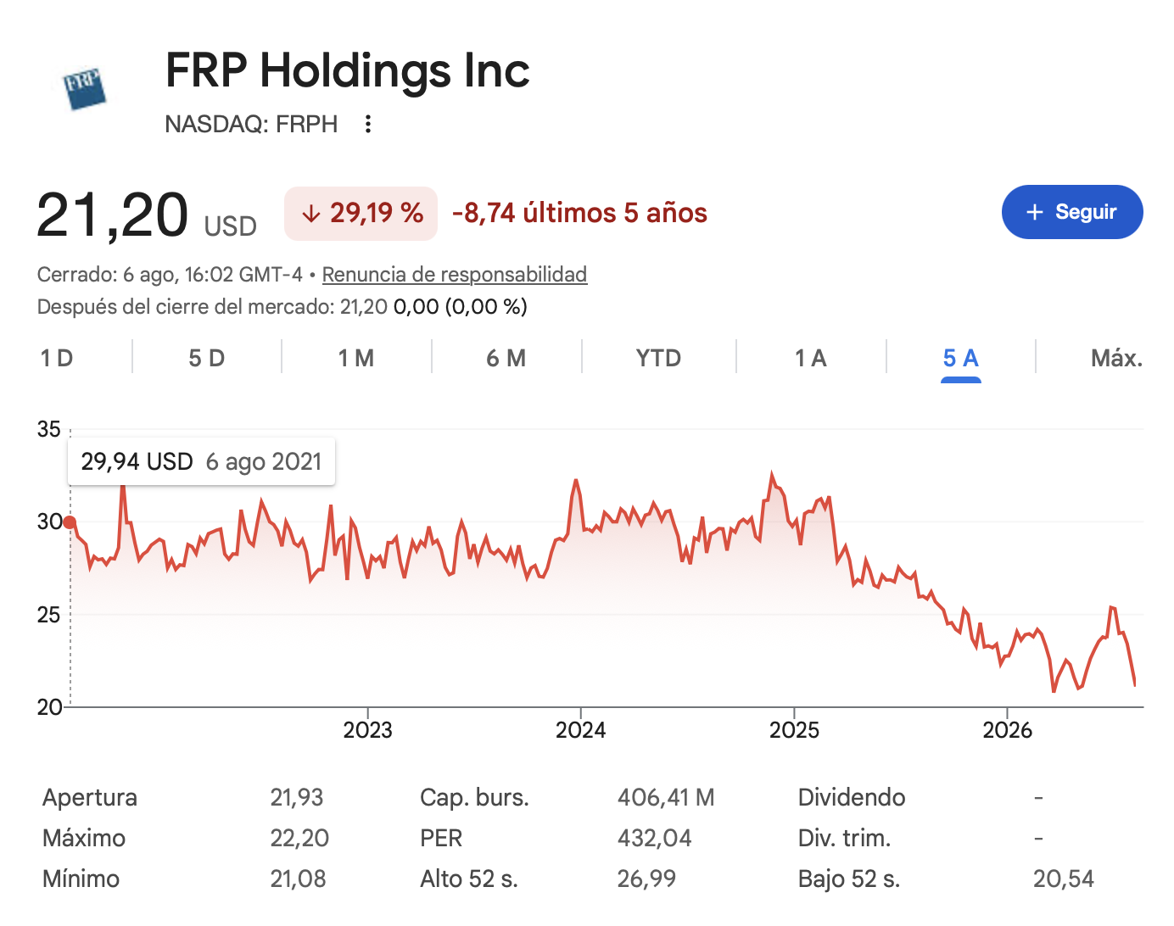Image resolution: width=1174 pixels, height=926 pixels.
Task: Switch chart to the 6 M range
Action: (506, 358)
